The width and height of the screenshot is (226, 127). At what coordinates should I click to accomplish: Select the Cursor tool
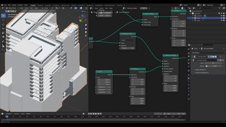click(x=3, y=20)
